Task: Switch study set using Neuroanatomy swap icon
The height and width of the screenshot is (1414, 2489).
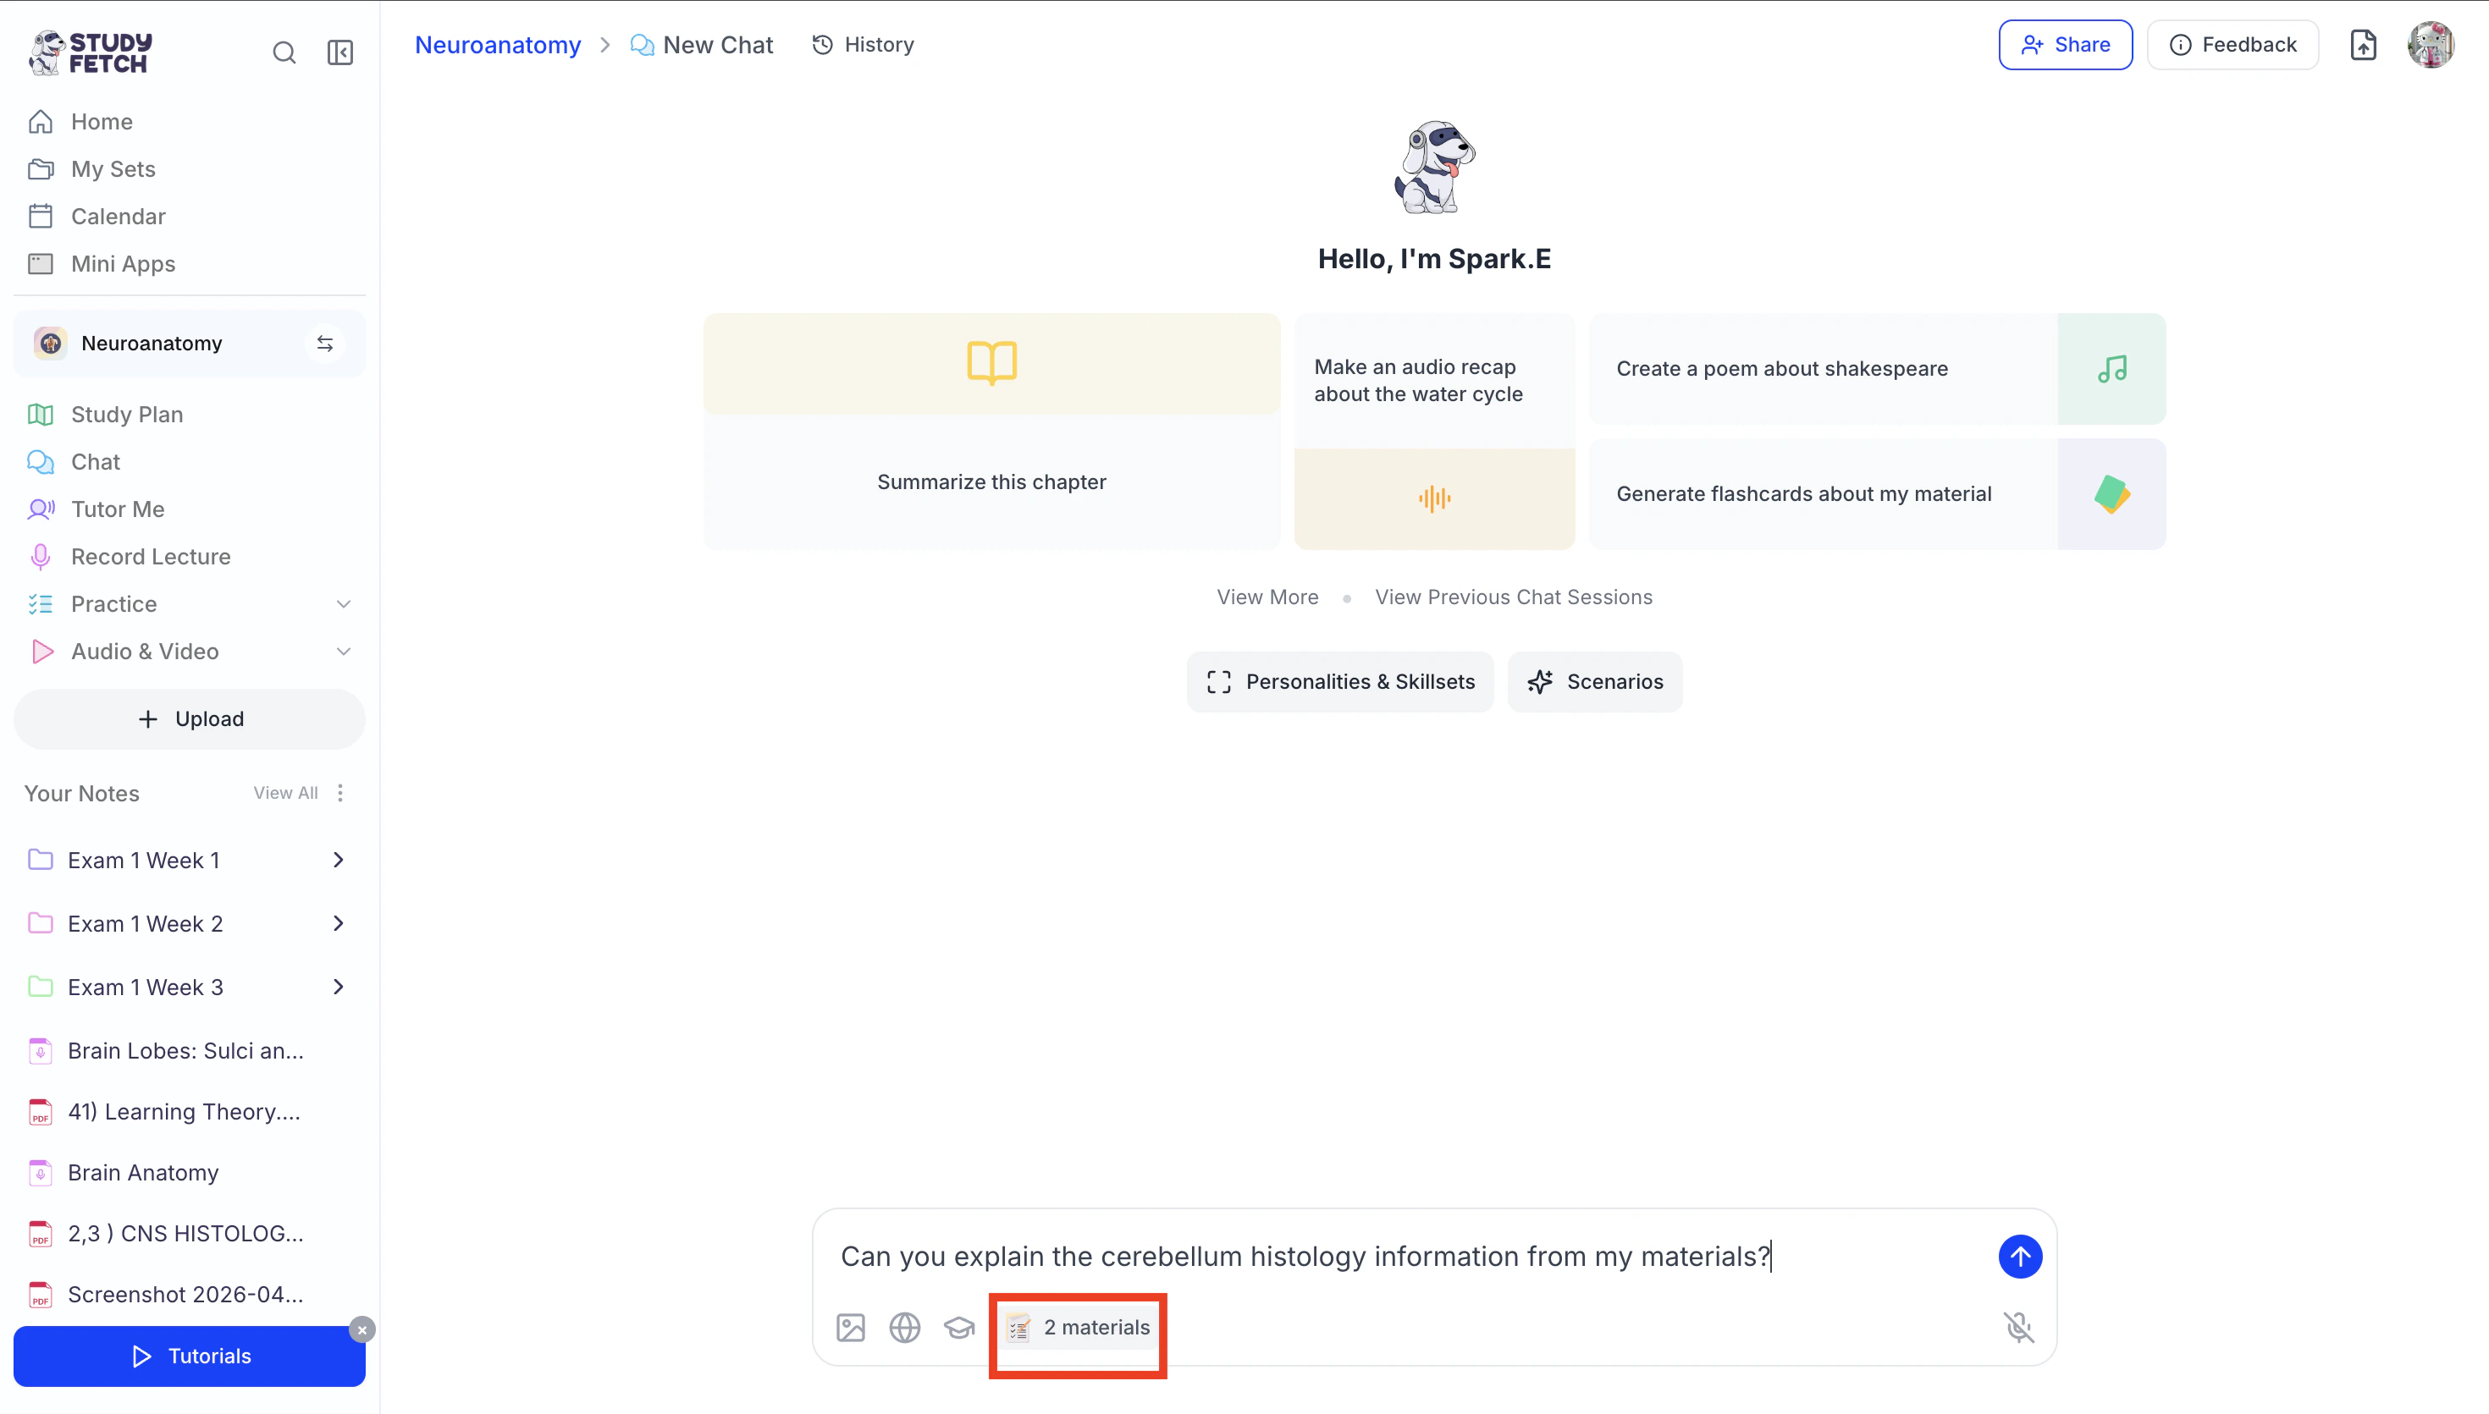Action: (x=325, y=344)
